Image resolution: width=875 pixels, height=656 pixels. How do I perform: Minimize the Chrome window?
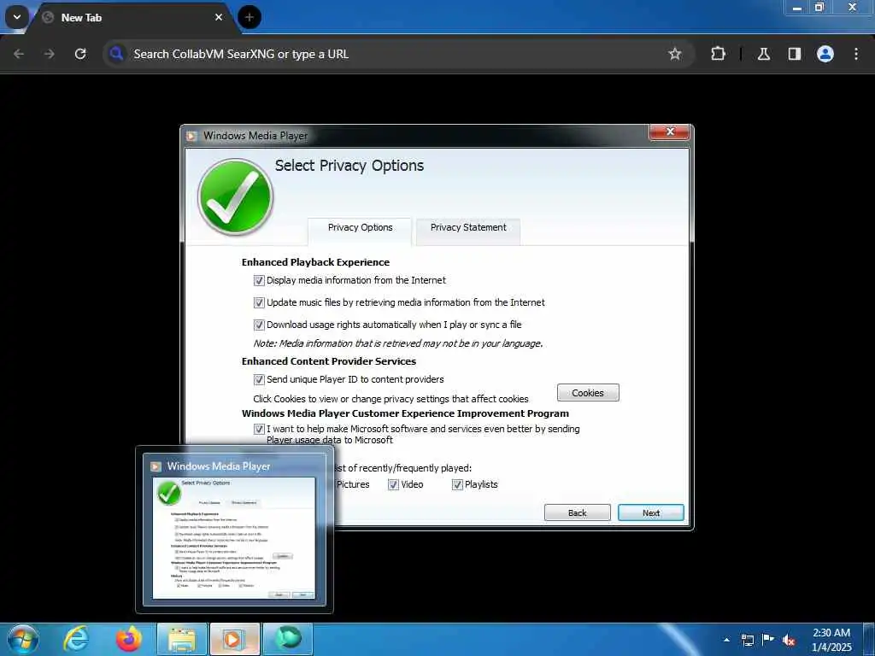[797, 8]
